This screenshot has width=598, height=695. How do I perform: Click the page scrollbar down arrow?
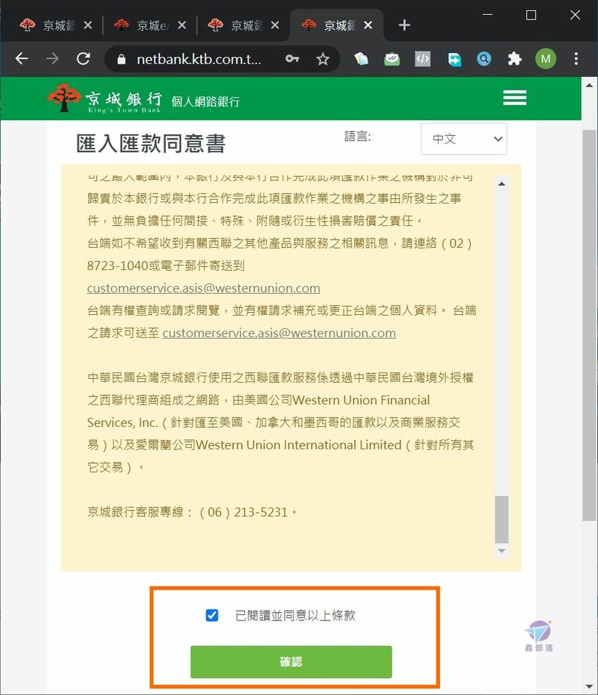click(x=589, y=687)
